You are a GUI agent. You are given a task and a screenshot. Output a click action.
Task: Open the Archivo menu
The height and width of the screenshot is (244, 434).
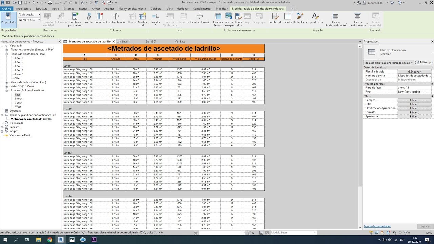6,9
